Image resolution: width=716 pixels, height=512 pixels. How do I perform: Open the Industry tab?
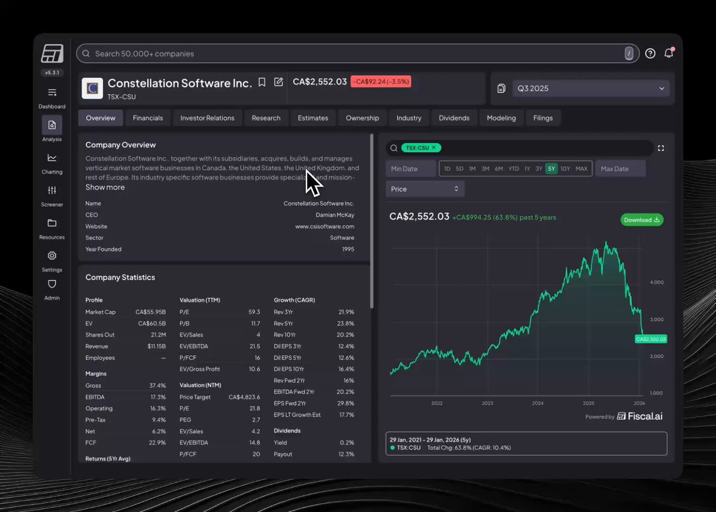click(x=409, y=118)
